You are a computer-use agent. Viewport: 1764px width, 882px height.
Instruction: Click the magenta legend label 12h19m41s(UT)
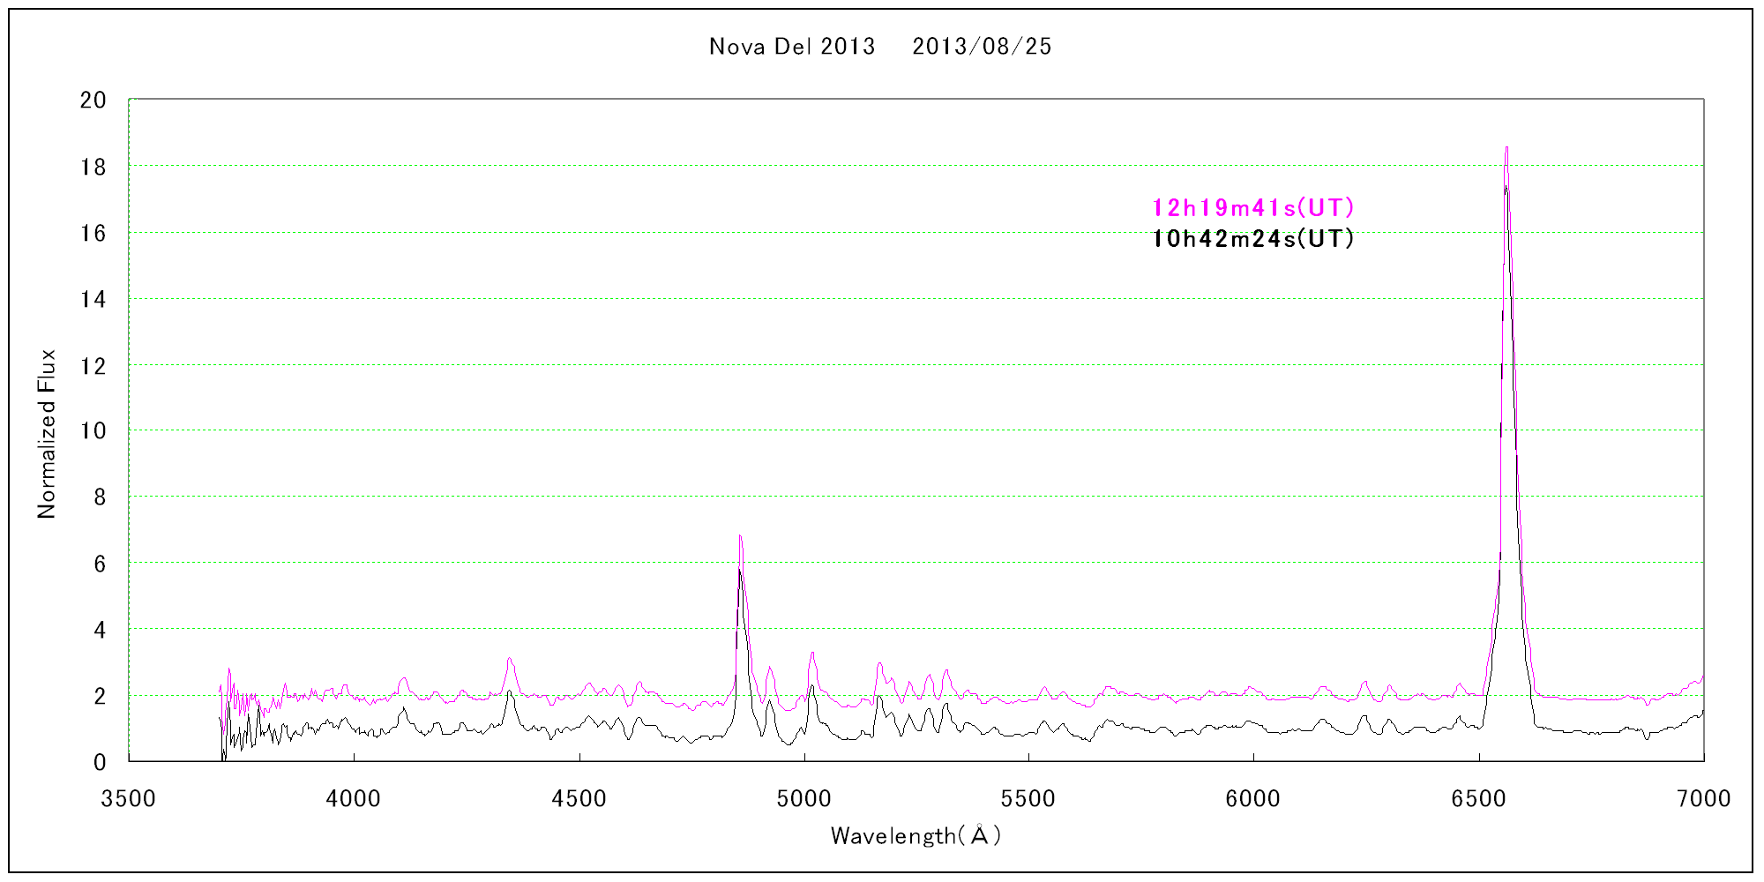point(1252,208)
